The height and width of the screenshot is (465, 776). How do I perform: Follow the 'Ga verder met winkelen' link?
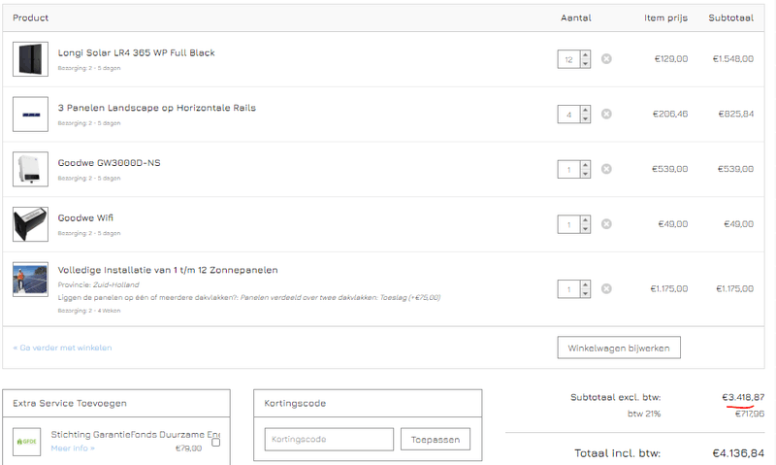point(62,347)
